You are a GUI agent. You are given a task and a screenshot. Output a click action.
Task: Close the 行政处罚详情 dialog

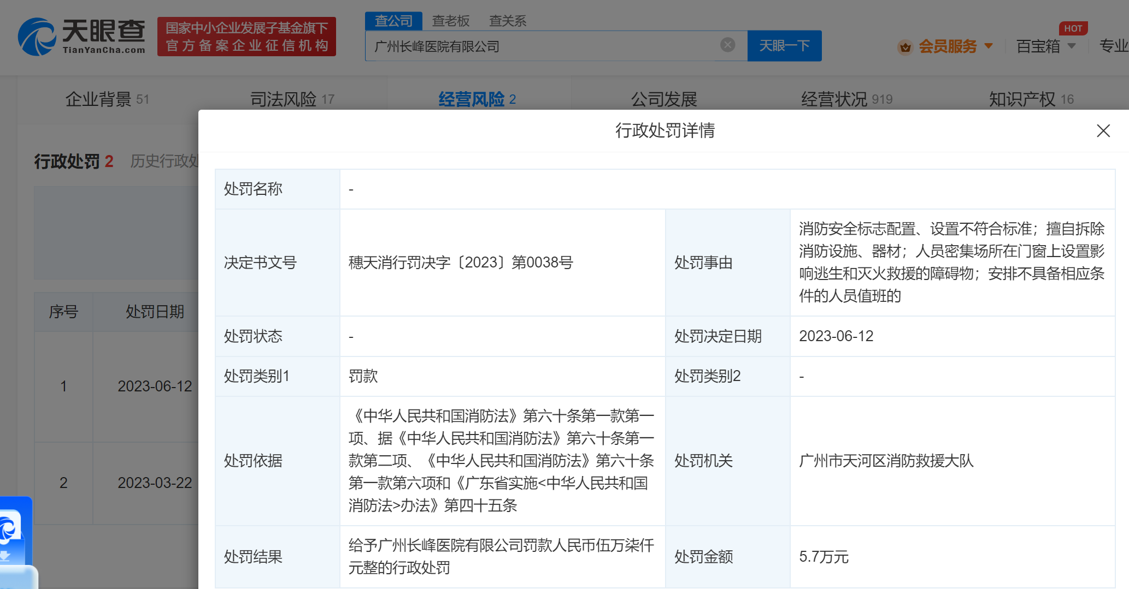(x=1103, y=131)
